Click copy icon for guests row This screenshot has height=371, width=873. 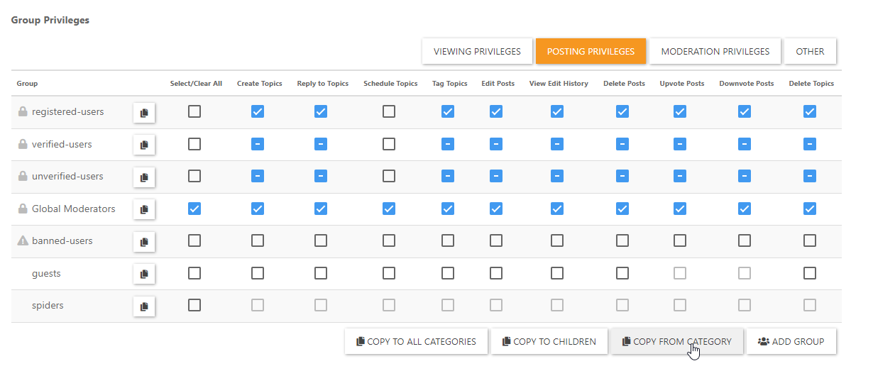(x=144, y=274)
